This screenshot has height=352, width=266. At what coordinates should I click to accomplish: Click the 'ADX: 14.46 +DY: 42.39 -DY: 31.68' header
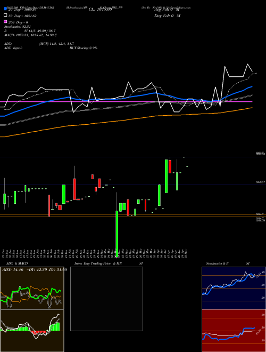pos(35,270)
